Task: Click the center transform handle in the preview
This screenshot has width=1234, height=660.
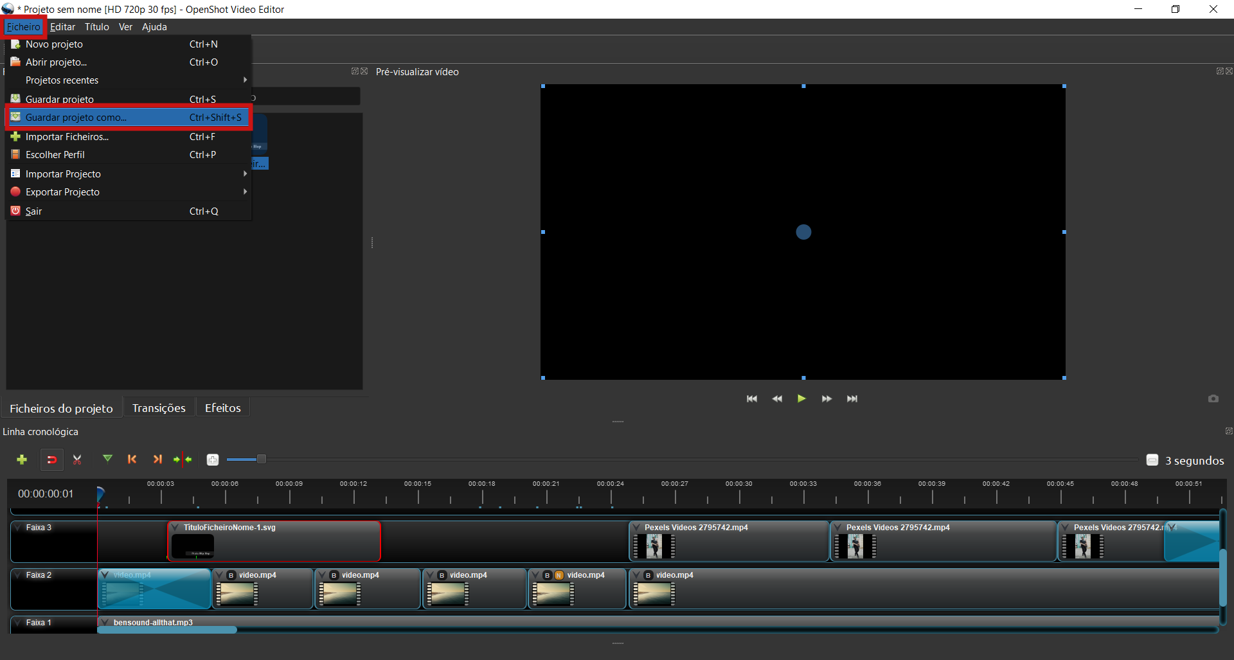Action: point(803,232)
